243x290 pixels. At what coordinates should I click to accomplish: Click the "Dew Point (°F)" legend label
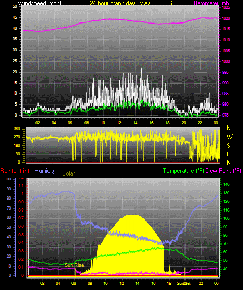click(223, 171)
